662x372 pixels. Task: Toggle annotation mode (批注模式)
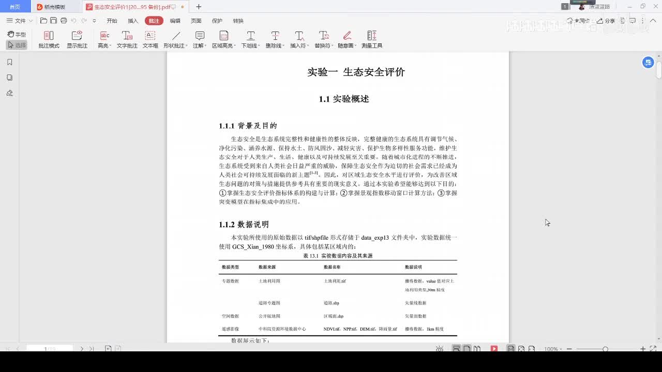click(49, 39)
